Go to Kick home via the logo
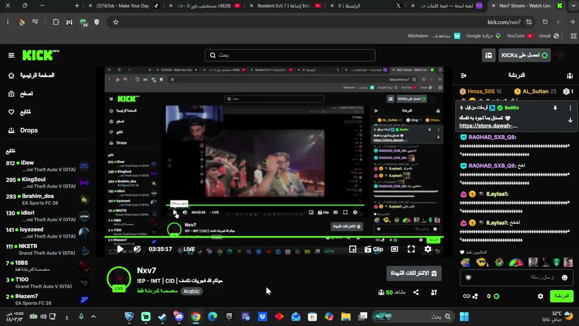This screenshot has width=579, height=326. point(41,55)
